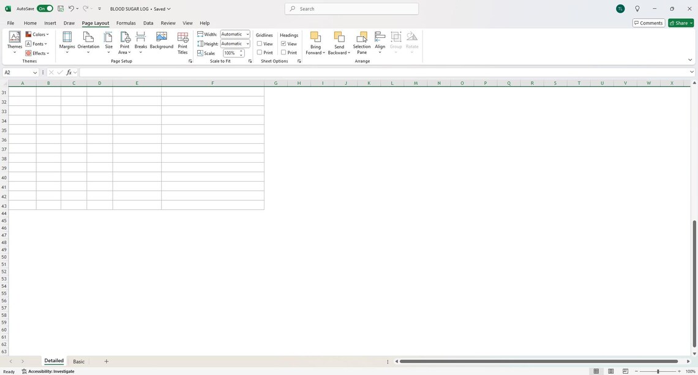
Task: Uncheck Gridlines View checkbox
Action: (261, 43)
